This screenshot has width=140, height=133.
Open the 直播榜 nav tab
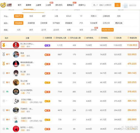29,5
